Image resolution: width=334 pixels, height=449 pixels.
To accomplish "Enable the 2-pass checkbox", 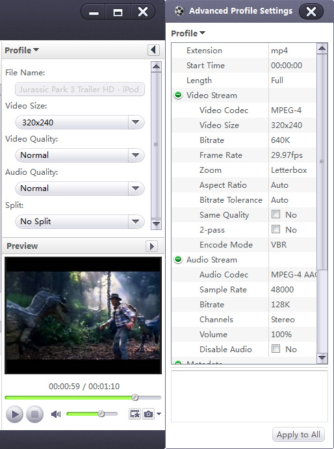I will (x=276, y=229).
